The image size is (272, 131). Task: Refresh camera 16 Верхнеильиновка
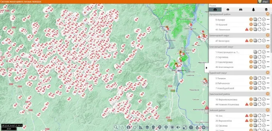[260, 99]
